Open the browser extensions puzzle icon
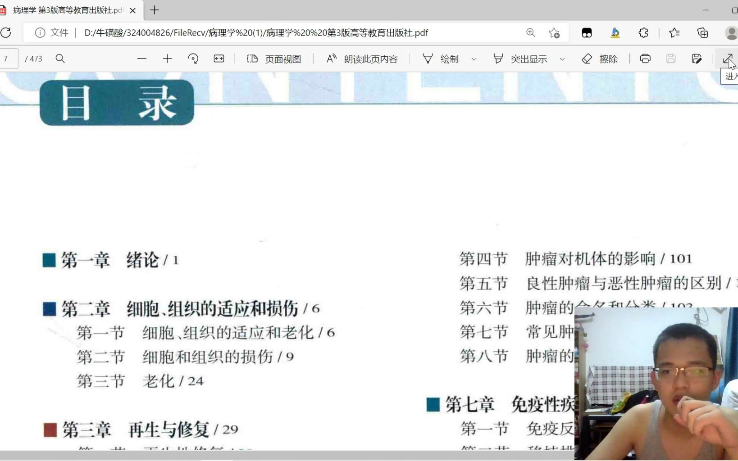738x461 pixels. coord(643,32)
